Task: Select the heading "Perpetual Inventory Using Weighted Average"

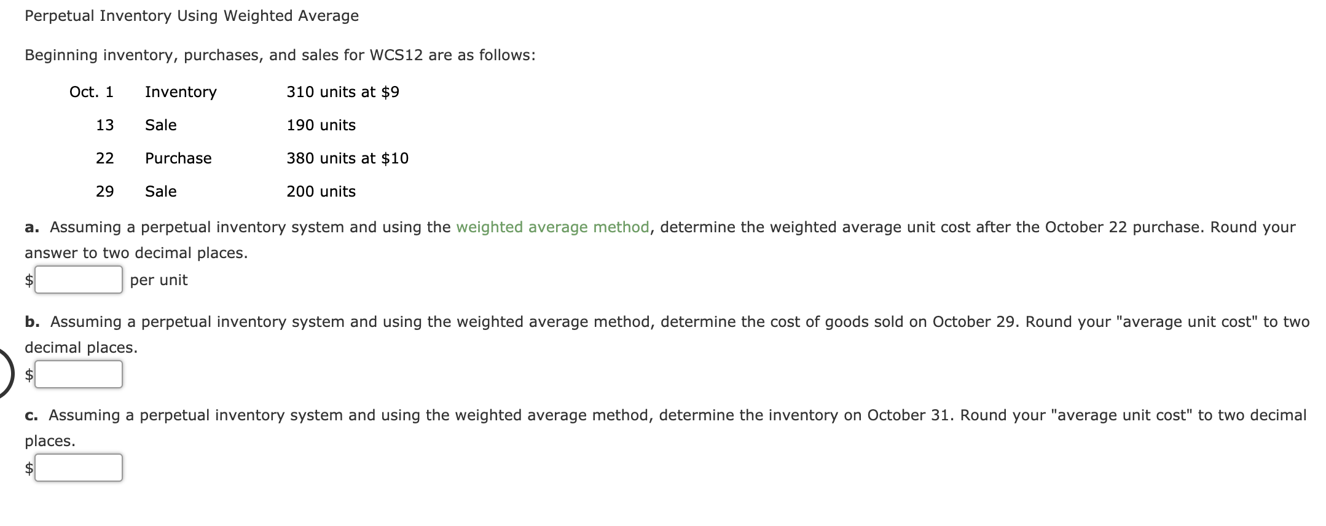Action: pyautogui.click(x=191, y=15)
